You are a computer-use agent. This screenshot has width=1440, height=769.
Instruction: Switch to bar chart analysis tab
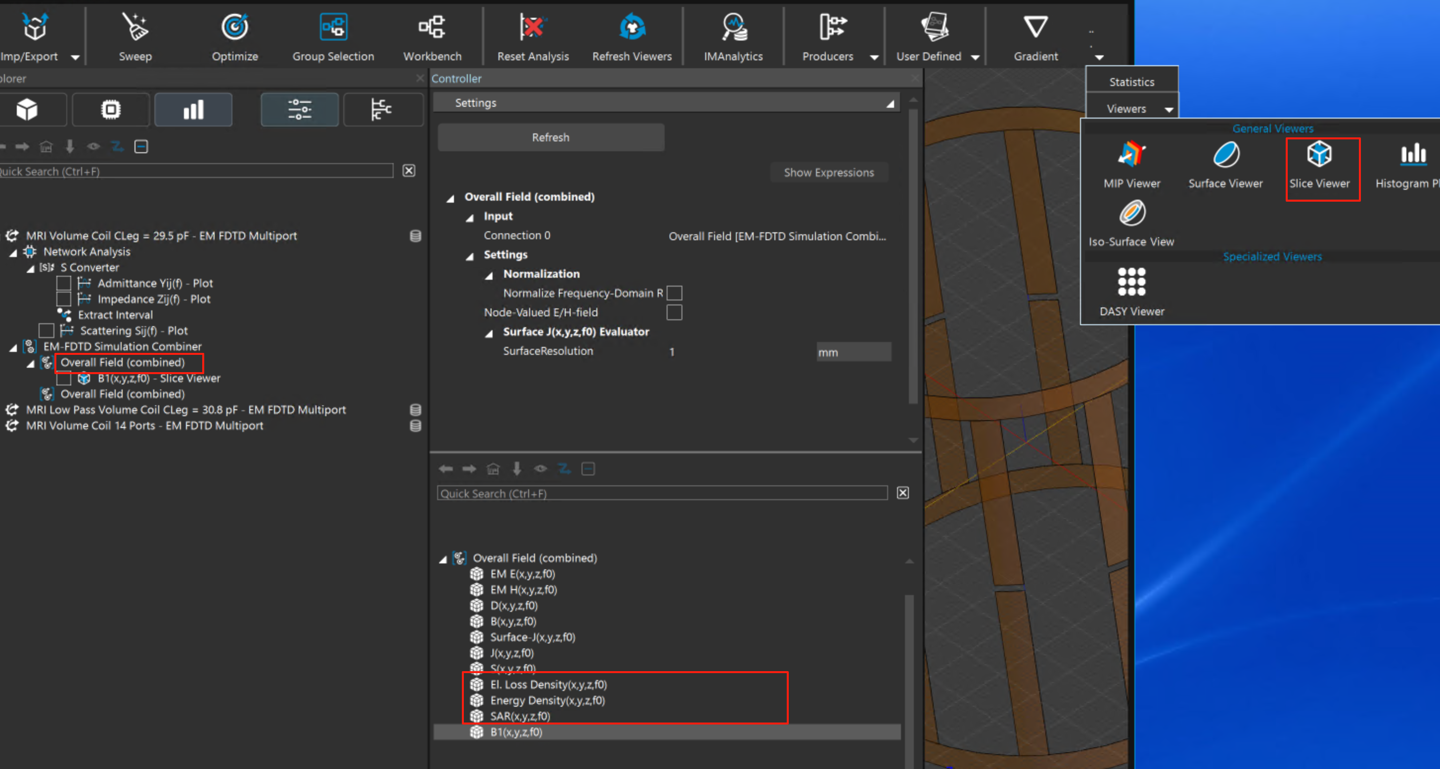click(193, 110)
